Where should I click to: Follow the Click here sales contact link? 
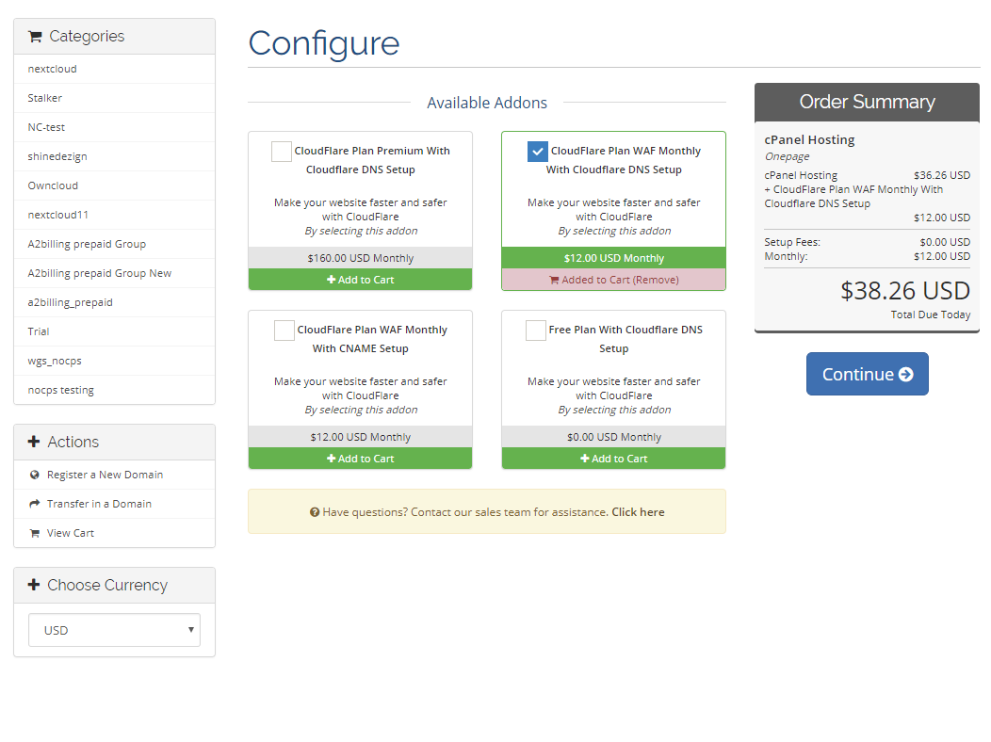point(638,512)
